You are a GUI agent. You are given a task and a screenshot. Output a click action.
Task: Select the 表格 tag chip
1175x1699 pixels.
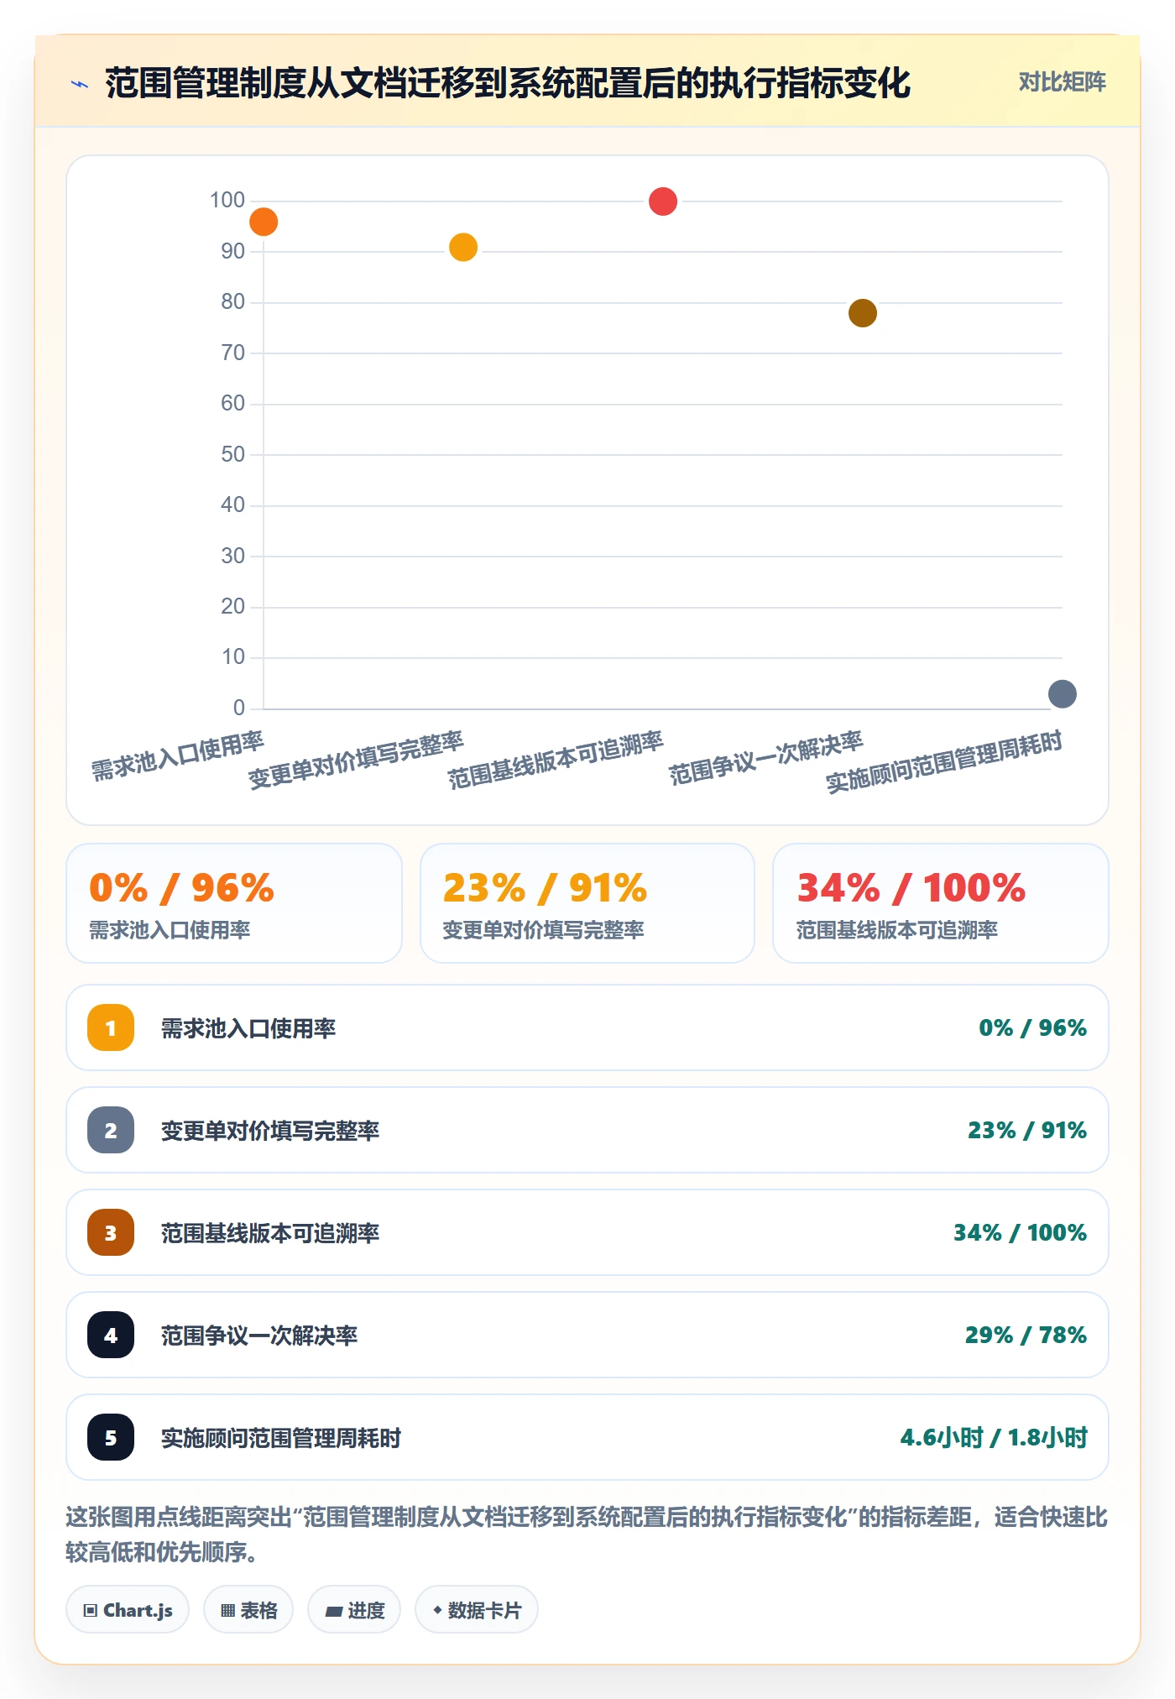(248, 1610)
